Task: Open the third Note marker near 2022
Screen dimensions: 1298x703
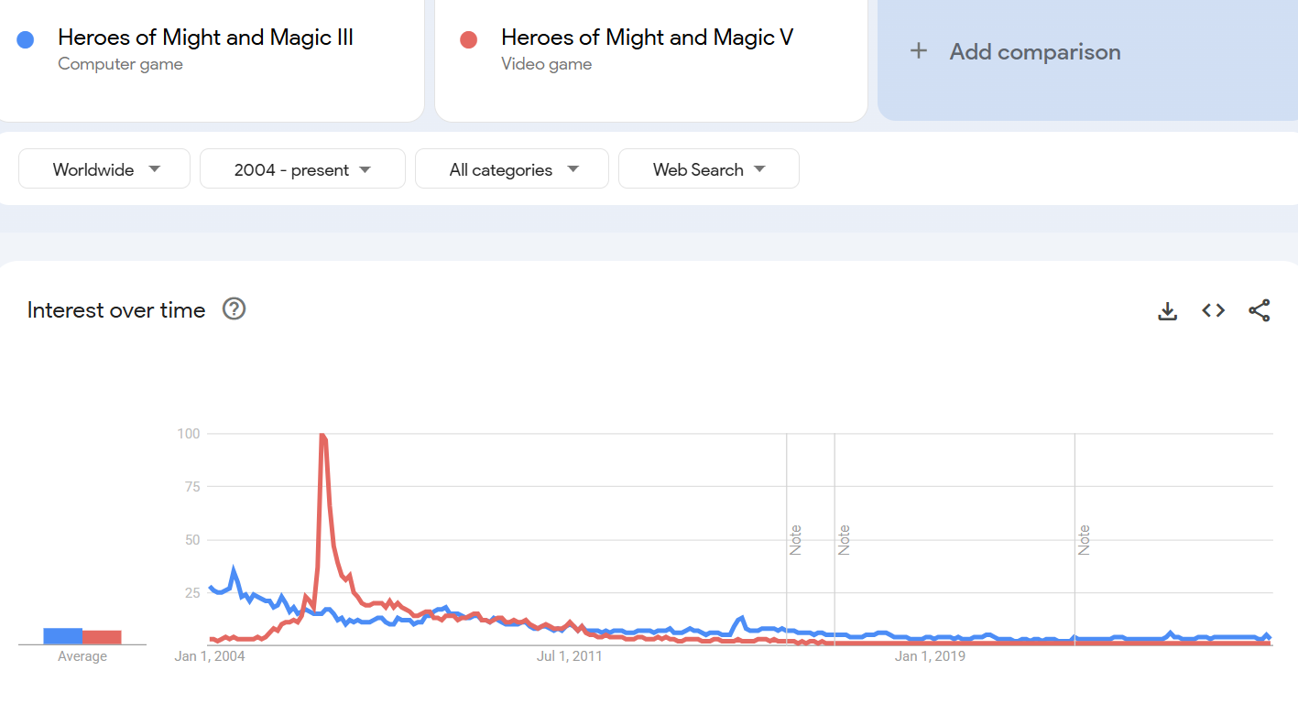Action: tap(1085, 540)
